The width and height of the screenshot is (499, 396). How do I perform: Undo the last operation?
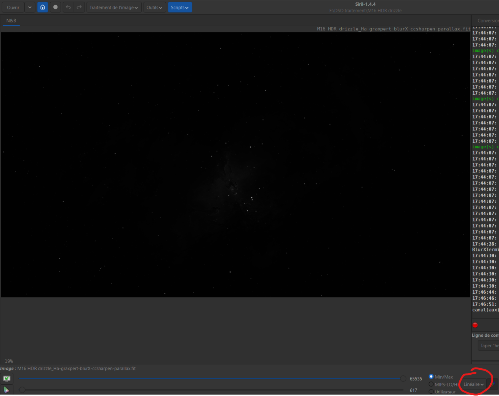tap(68, 7)
